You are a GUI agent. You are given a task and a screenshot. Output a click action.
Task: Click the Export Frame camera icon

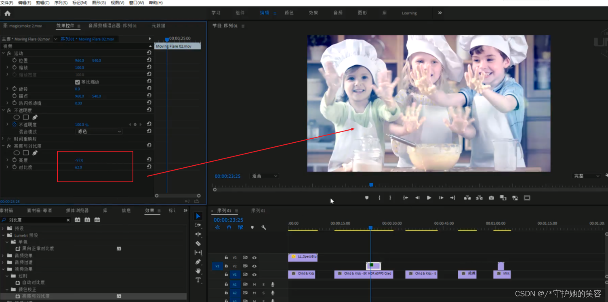pos(491,198)
